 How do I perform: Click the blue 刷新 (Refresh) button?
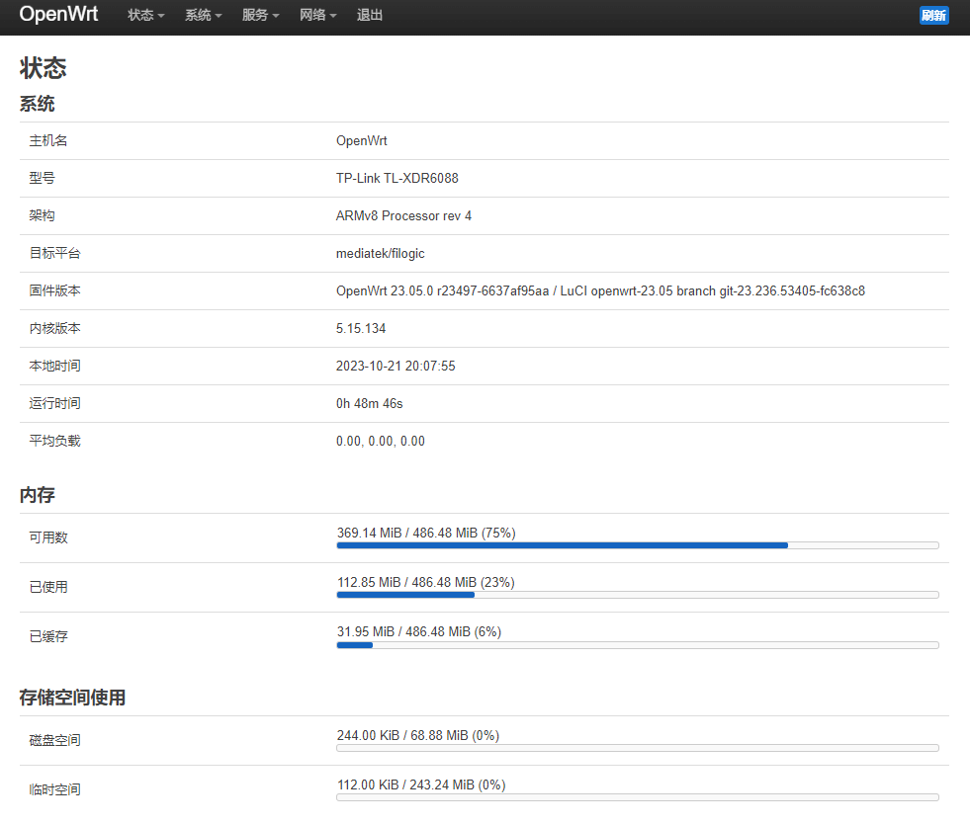(x=933, y=15)
